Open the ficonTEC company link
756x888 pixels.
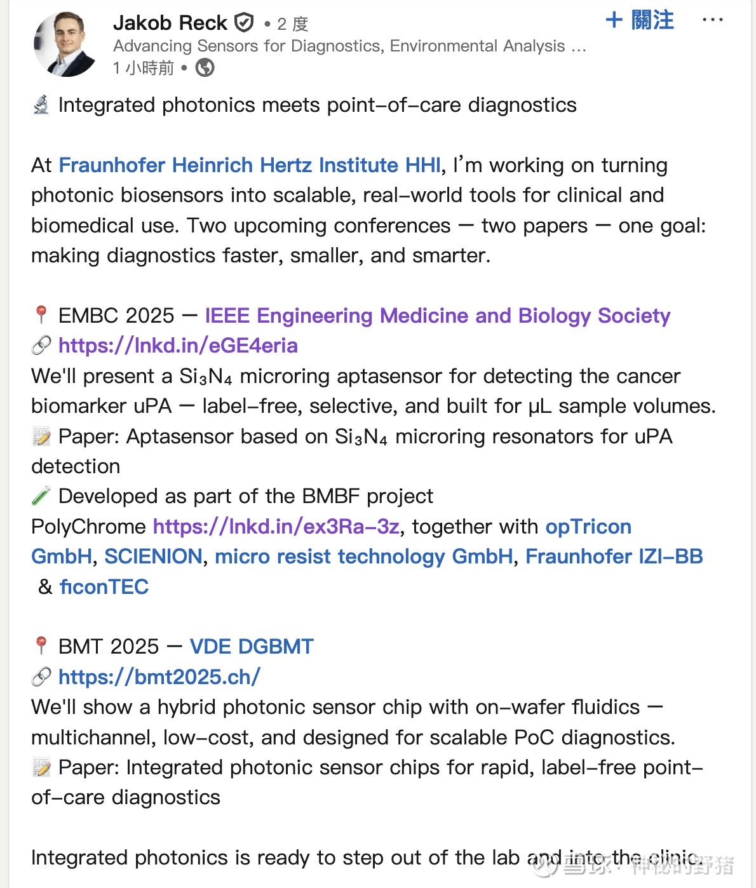click(104, 587)
